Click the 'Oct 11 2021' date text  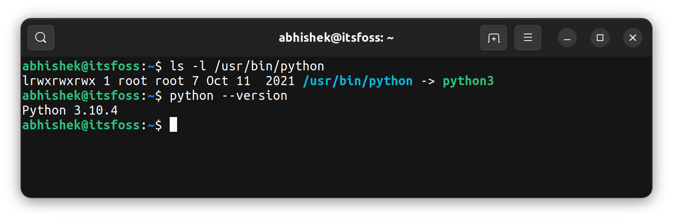(250, 81)
